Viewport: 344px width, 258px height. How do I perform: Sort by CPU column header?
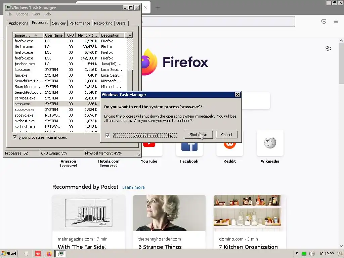tap(71, 35)
